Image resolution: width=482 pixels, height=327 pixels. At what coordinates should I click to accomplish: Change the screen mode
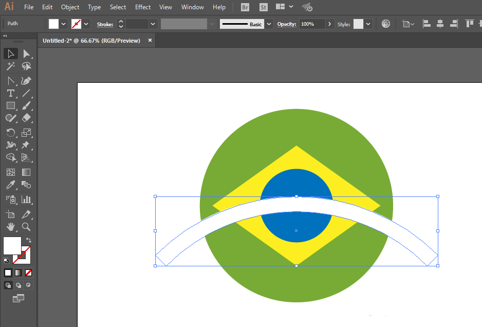(18, 298)
